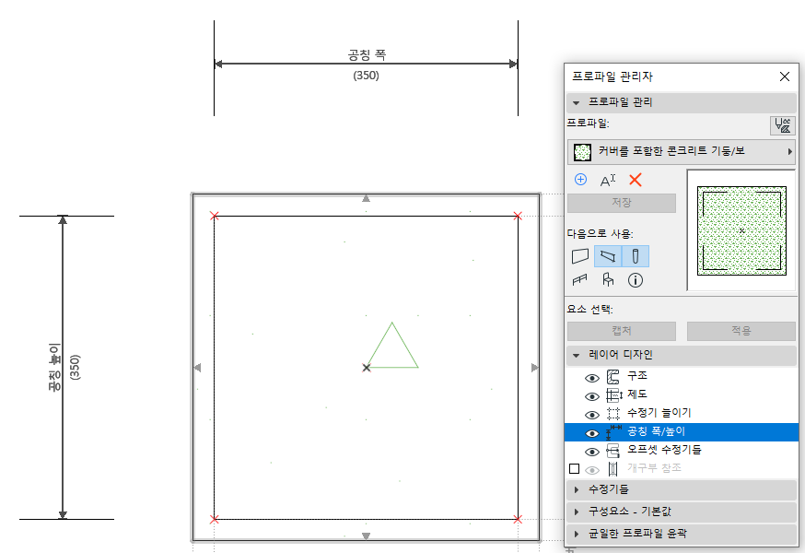Screen dimensions: 805x553
Task: Toggle use with object chair icon
Action: tap(608, 279)
